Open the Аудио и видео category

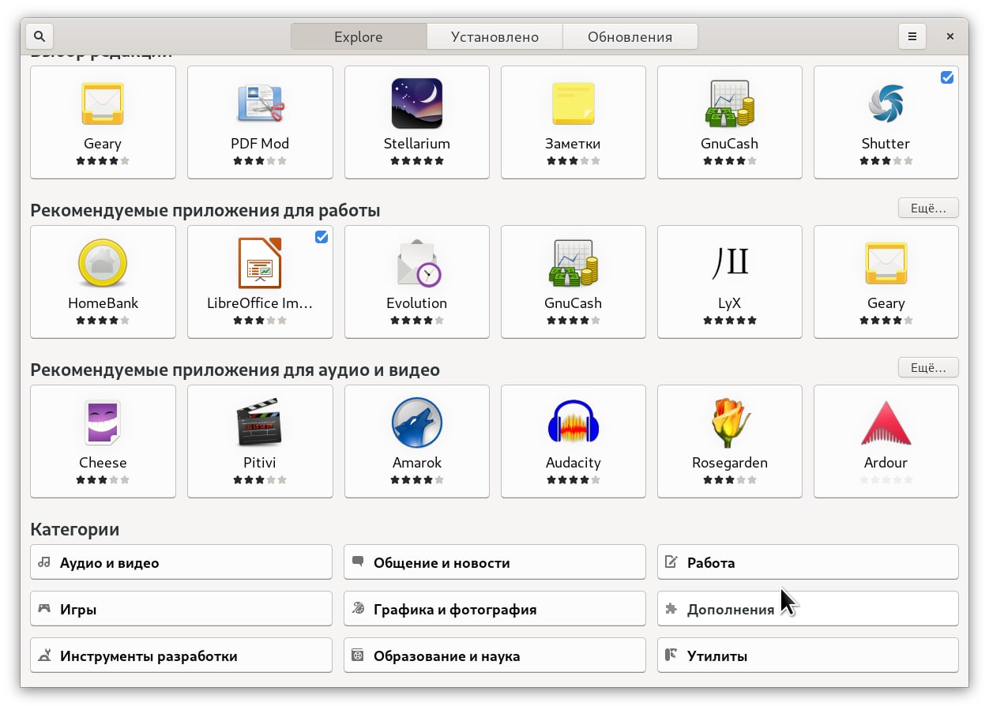click(181, 563)
